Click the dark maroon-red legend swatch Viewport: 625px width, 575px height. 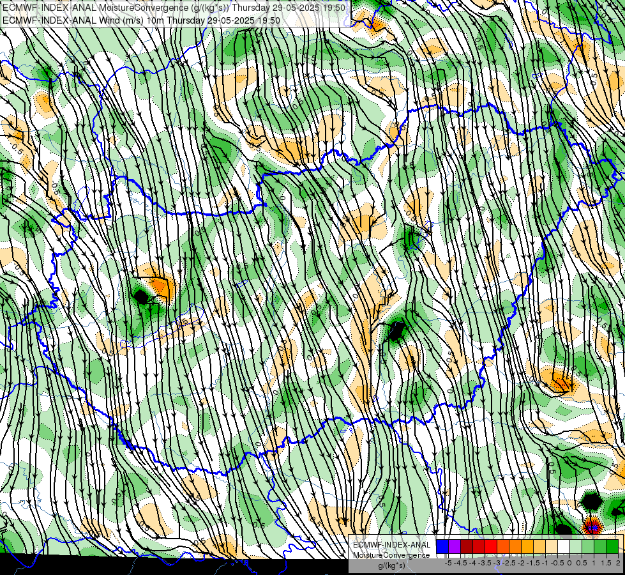click(x=467, y=547)
